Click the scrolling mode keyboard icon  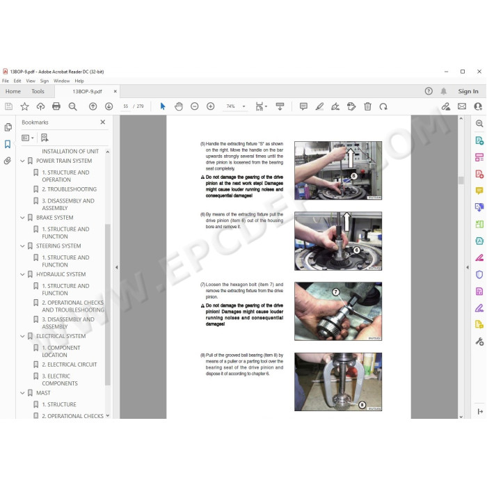tap(280, 106)
